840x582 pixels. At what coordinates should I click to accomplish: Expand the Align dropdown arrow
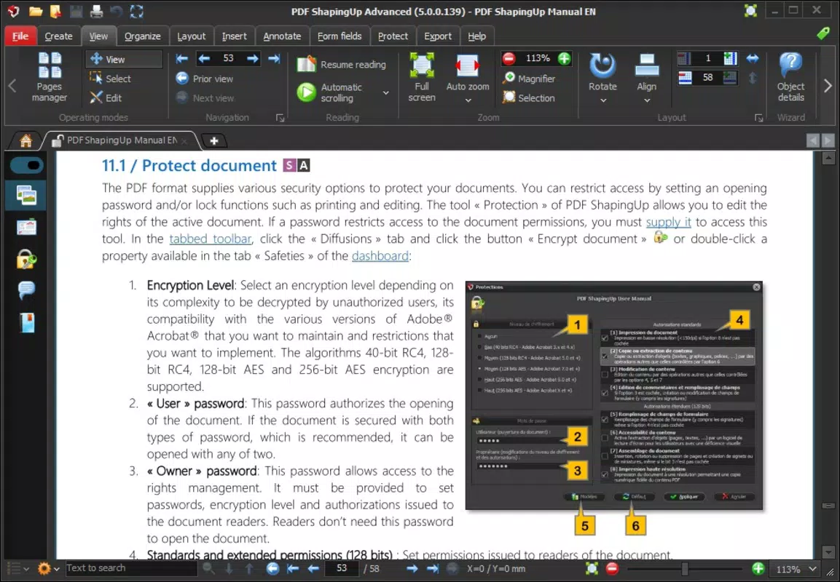click(647, 100)
